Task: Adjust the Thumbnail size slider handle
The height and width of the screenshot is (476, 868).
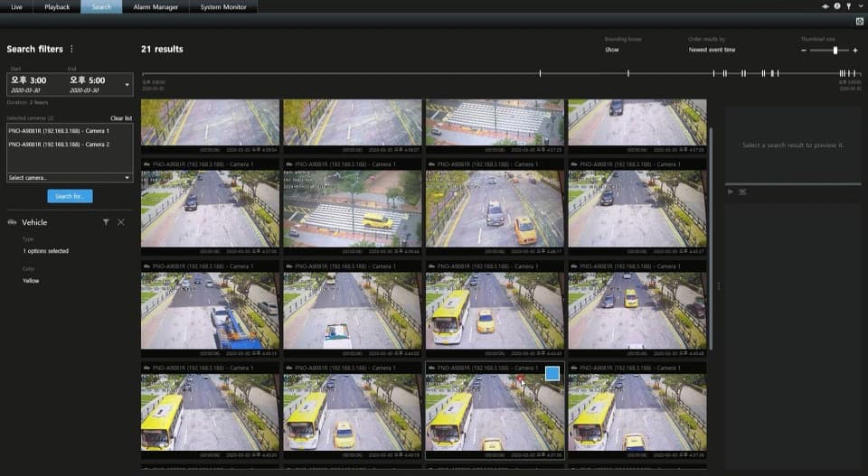Action: pyautogui.click(x=835, y=51)
